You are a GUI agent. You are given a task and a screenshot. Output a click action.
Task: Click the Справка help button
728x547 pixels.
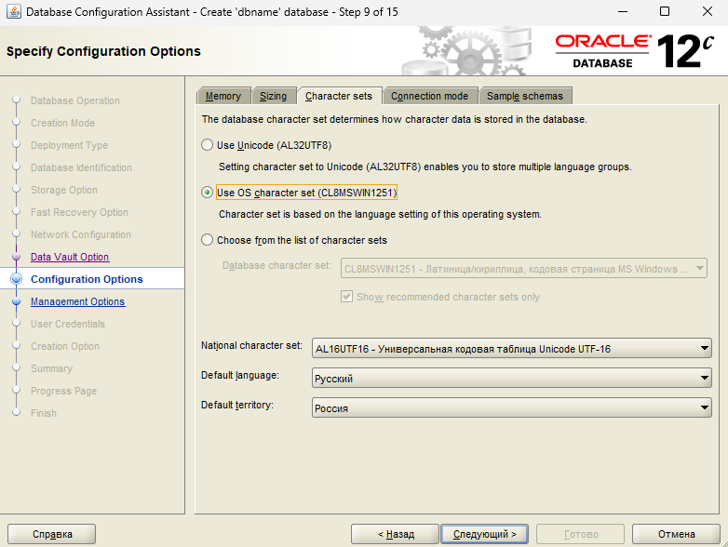coord(52,534)
